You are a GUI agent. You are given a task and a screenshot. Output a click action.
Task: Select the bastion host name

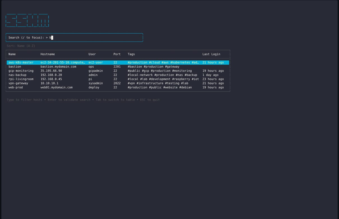click(15, 67)
